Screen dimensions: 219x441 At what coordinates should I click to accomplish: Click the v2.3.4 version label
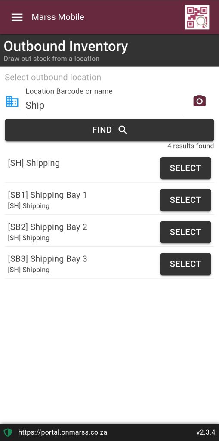pyautogui.click(x=206, y=432)
